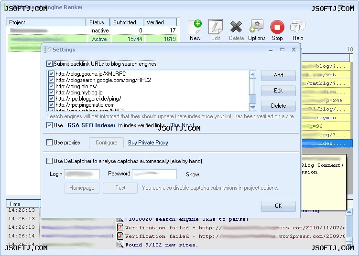Screen dimensions: 359x256
Task: Enable the Use proxies checkbox
Action: [49, 142]
